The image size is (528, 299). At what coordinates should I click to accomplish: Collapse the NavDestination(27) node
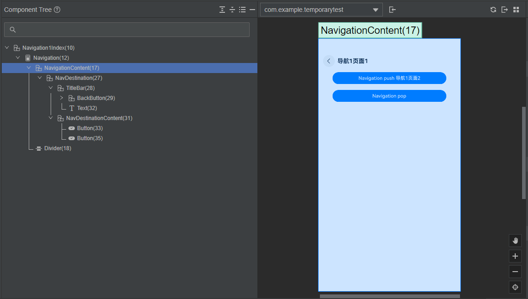click(40, 78)
